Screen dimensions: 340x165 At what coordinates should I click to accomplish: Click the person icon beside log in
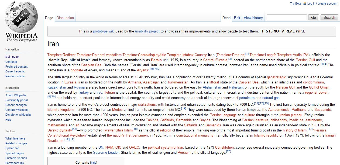click(304, 3)
